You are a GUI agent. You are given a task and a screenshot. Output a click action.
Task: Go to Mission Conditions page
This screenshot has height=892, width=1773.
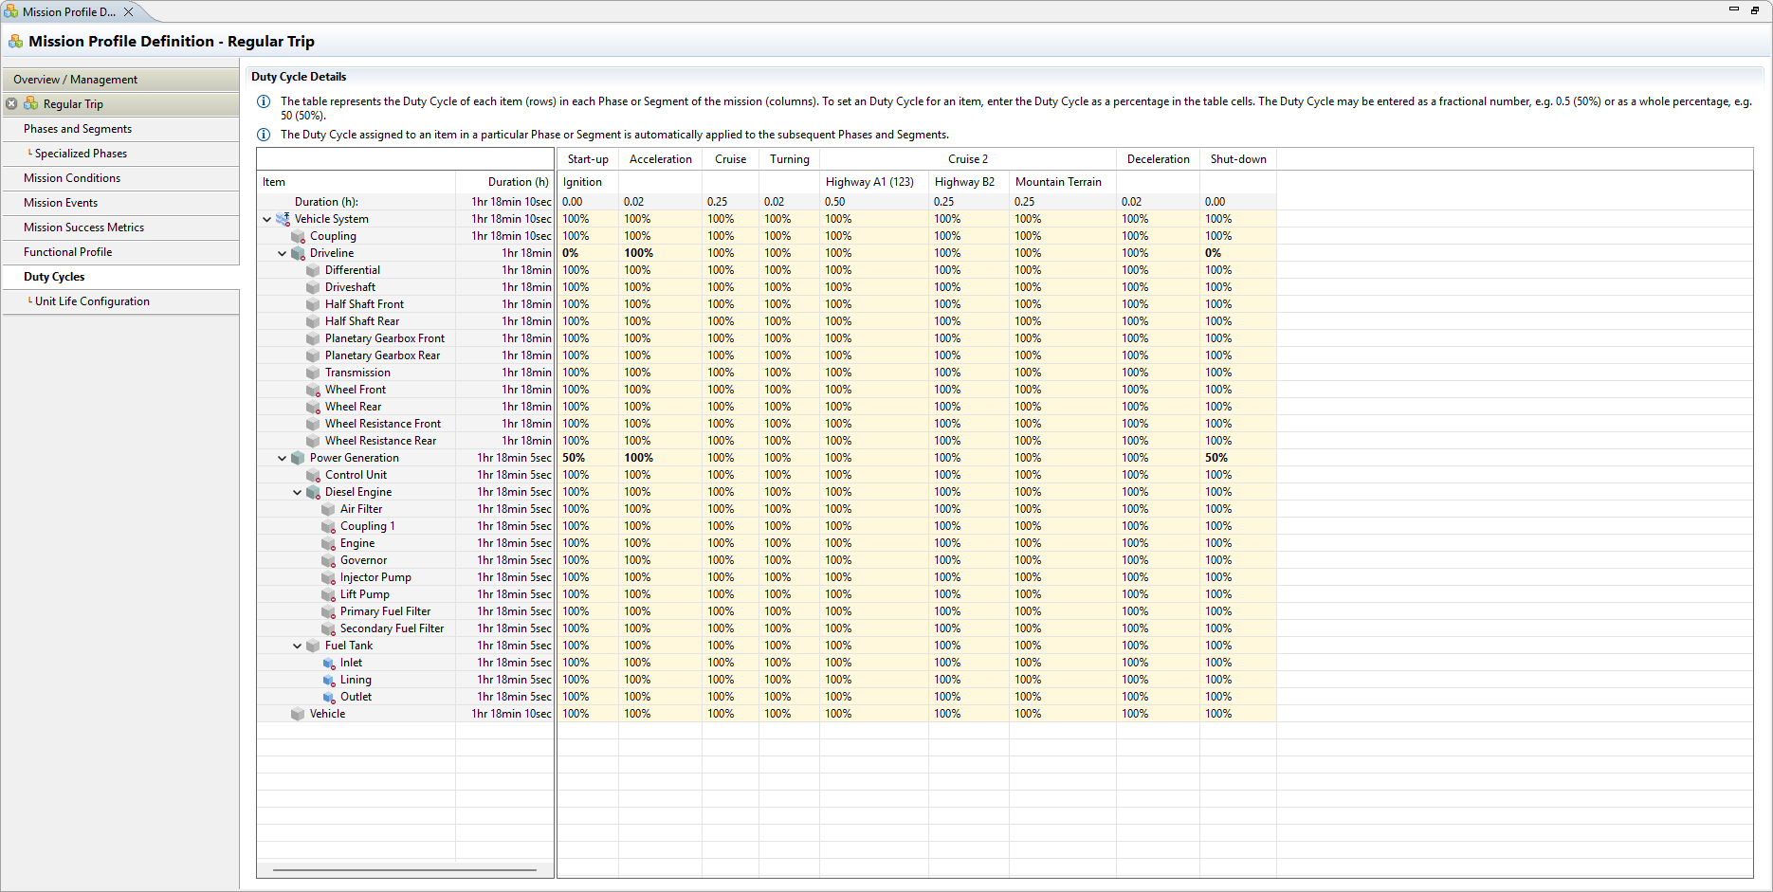pos(120,178)
